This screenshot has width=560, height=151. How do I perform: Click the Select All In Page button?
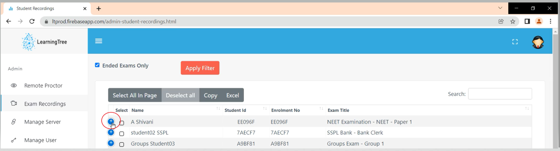pos(135,95)
